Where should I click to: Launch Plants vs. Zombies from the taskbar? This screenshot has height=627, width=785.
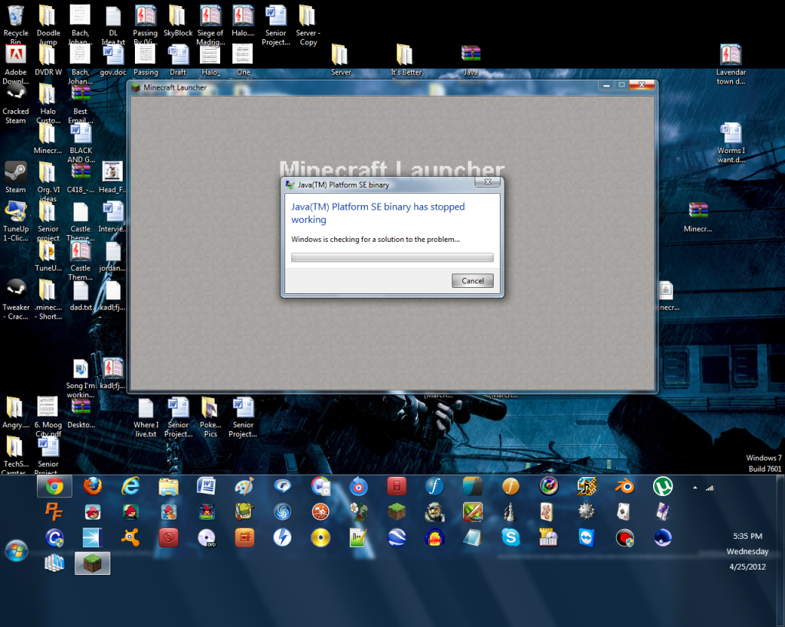tap(359, 511)
